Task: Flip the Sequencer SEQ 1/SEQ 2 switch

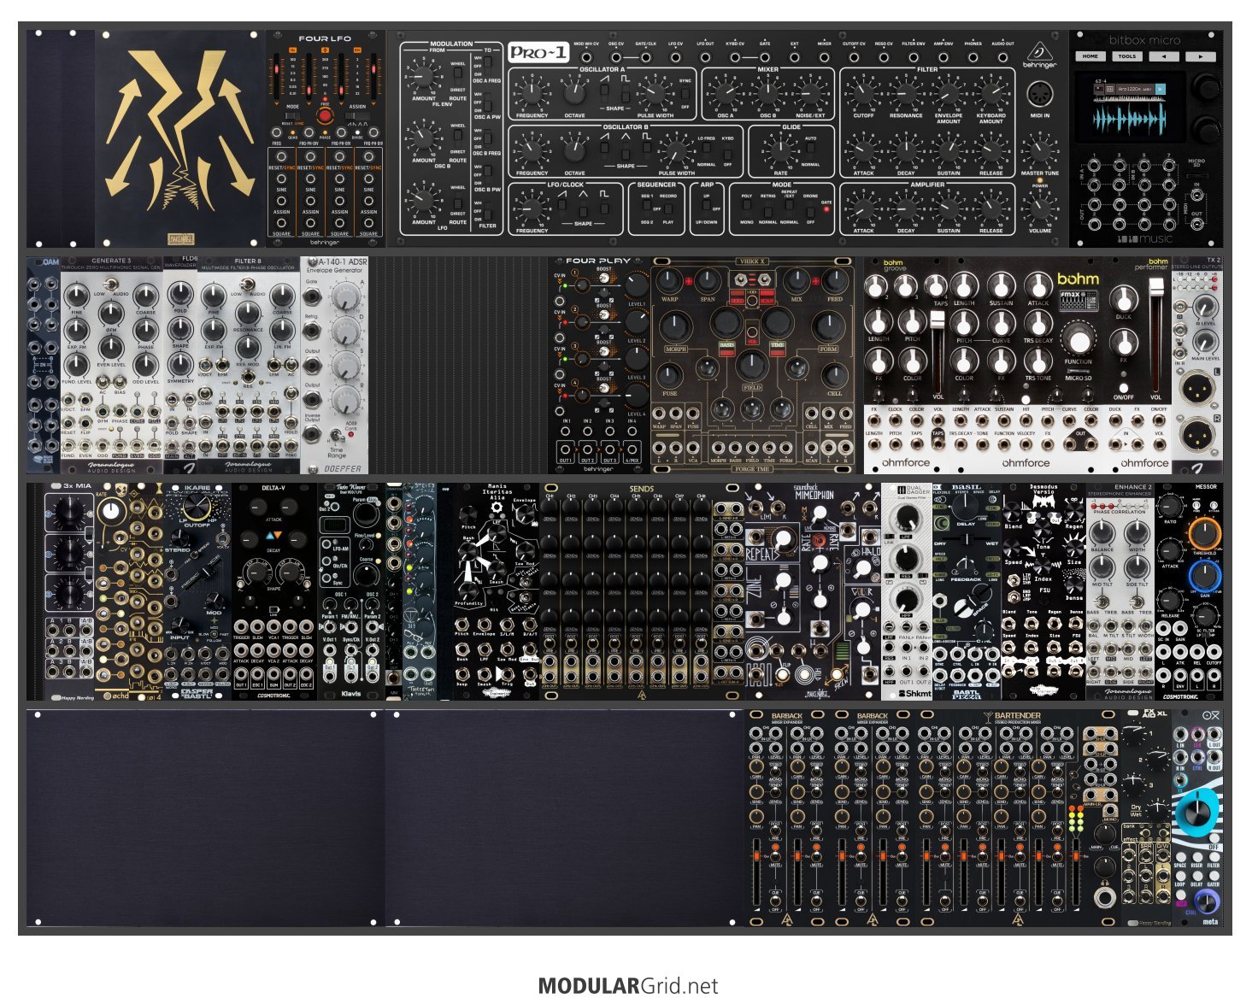Action: coord(647,208)
